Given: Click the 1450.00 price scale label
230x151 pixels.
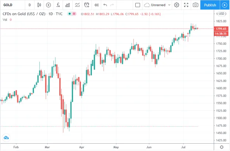Looking at the screenshot, I should [x=221, y=133].
